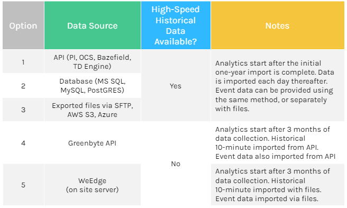347x208 pixels.
Task: Click option number 1 cell
Action: (x=23, y=61)
